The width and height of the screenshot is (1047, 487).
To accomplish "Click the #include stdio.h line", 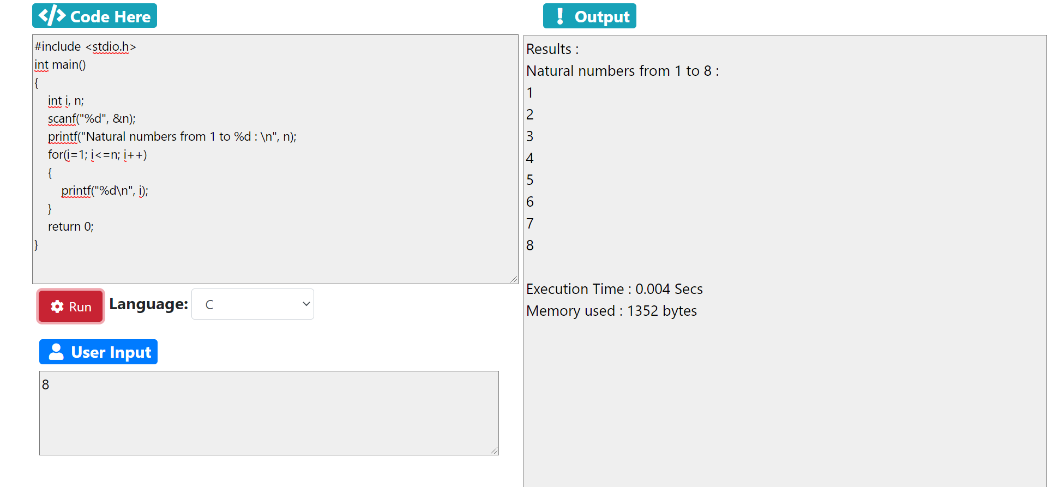I will click(85, 47).
